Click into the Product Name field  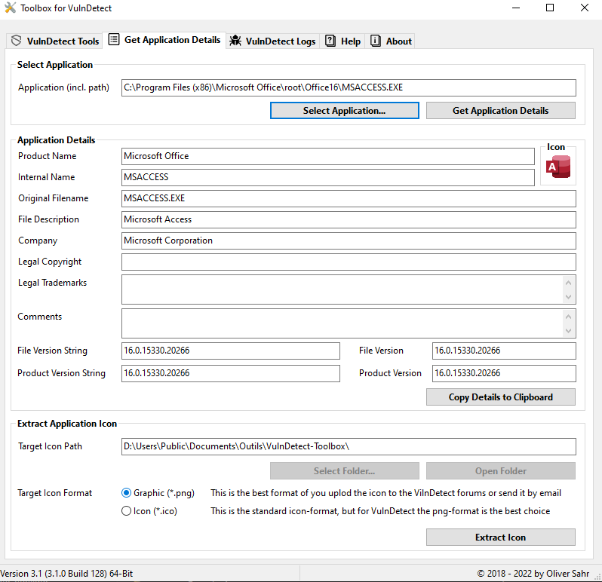328,156
